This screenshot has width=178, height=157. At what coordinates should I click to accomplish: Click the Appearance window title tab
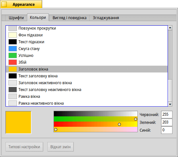[21, 4]
